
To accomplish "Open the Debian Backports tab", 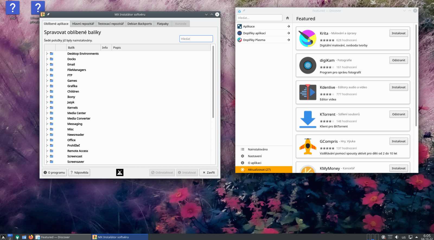I will pyautogui.click(x=140, y=24).
